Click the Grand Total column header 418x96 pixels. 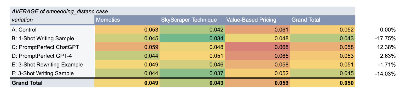322,20
